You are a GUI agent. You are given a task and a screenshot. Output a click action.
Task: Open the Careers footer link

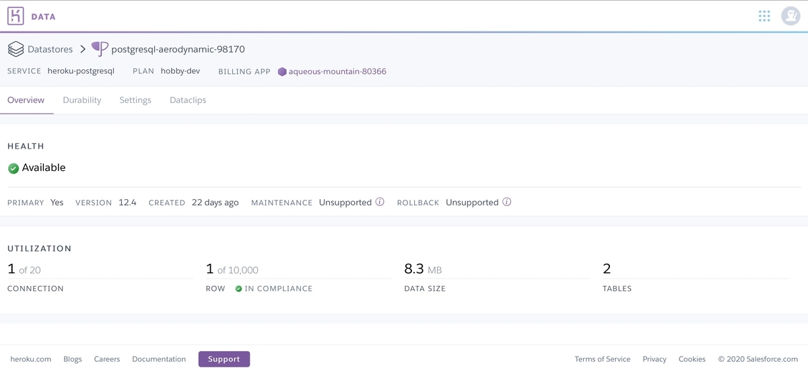click(107, 359)
